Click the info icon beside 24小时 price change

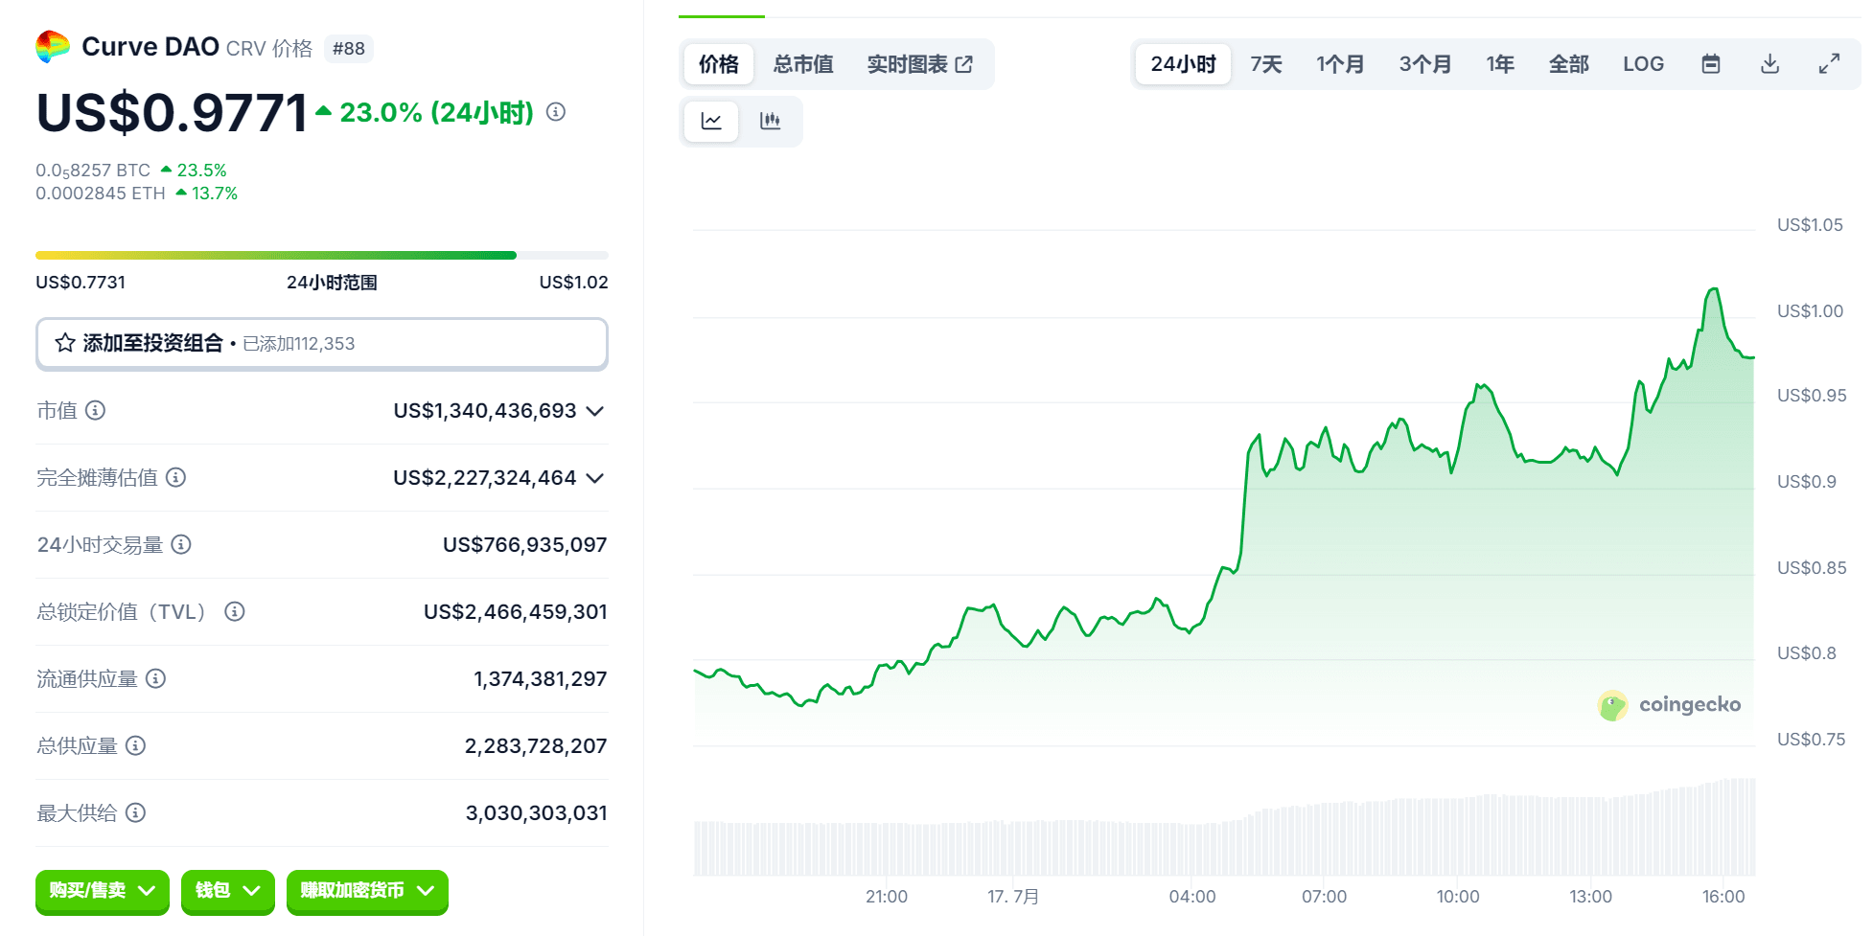tap(556, 112)
